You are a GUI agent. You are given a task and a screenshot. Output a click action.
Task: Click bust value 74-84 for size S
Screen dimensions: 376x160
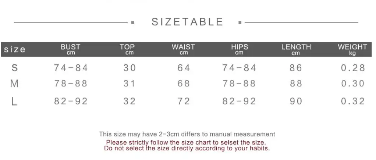(x=71, y=68)
